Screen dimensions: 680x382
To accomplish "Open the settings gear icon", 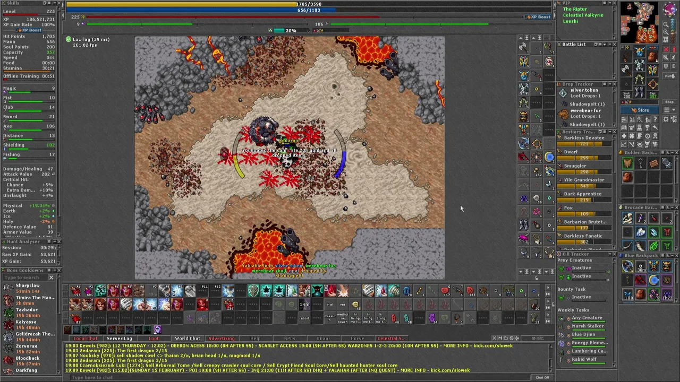I will coord(665,119).
